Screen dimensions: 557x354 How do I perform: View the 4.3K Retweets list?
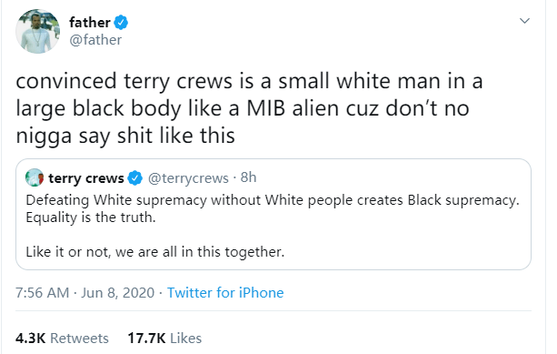click(x=62, y=338)
